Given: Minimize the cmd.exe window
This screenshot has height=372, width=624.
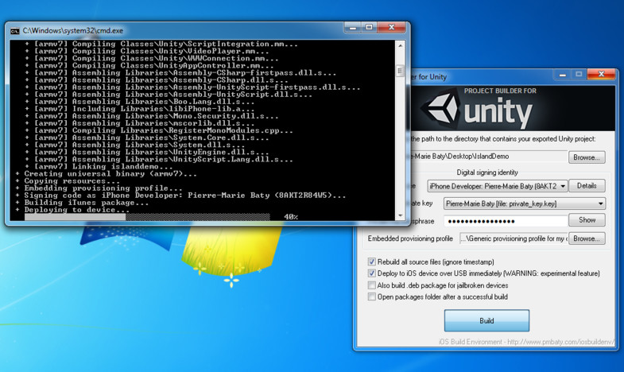Looking at the screenshot, I should [353, 28].
